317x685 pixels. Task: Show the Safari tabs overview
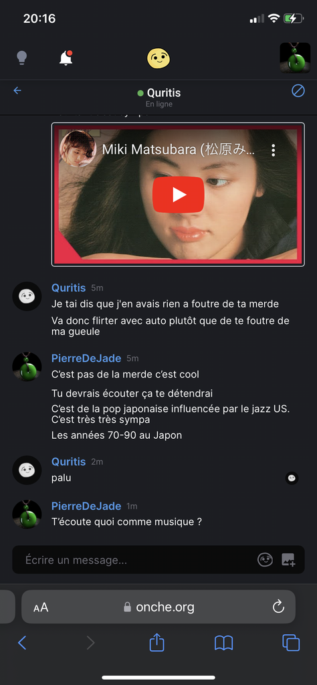[291, 643]
